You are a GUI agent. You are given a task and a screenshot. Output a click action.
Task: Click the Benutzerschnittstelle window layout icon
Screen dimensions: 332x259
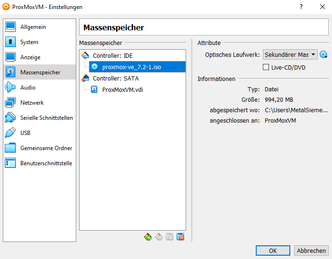(10, 163)
